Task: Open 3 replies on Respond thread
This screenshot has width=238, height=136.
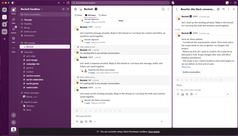Action: click(x=92, y=73)
